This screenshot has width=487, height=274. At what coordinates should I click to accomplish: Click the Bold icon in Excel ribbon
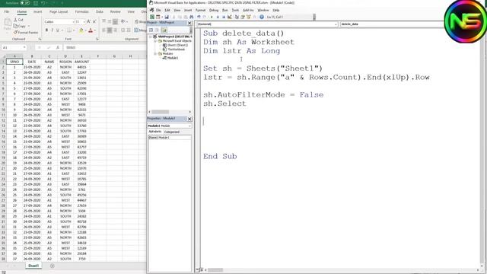[x=46, y=30]
